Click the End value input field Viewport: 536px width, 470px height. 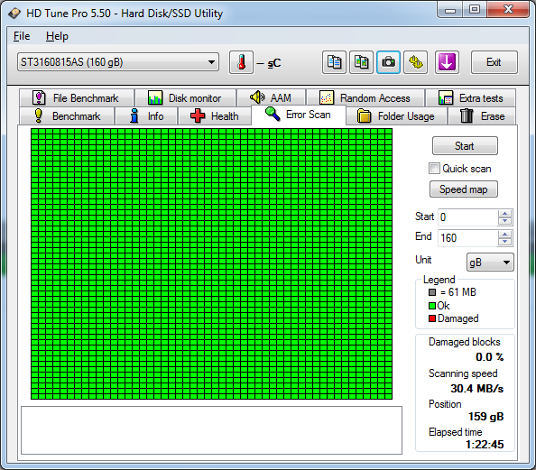467,237
